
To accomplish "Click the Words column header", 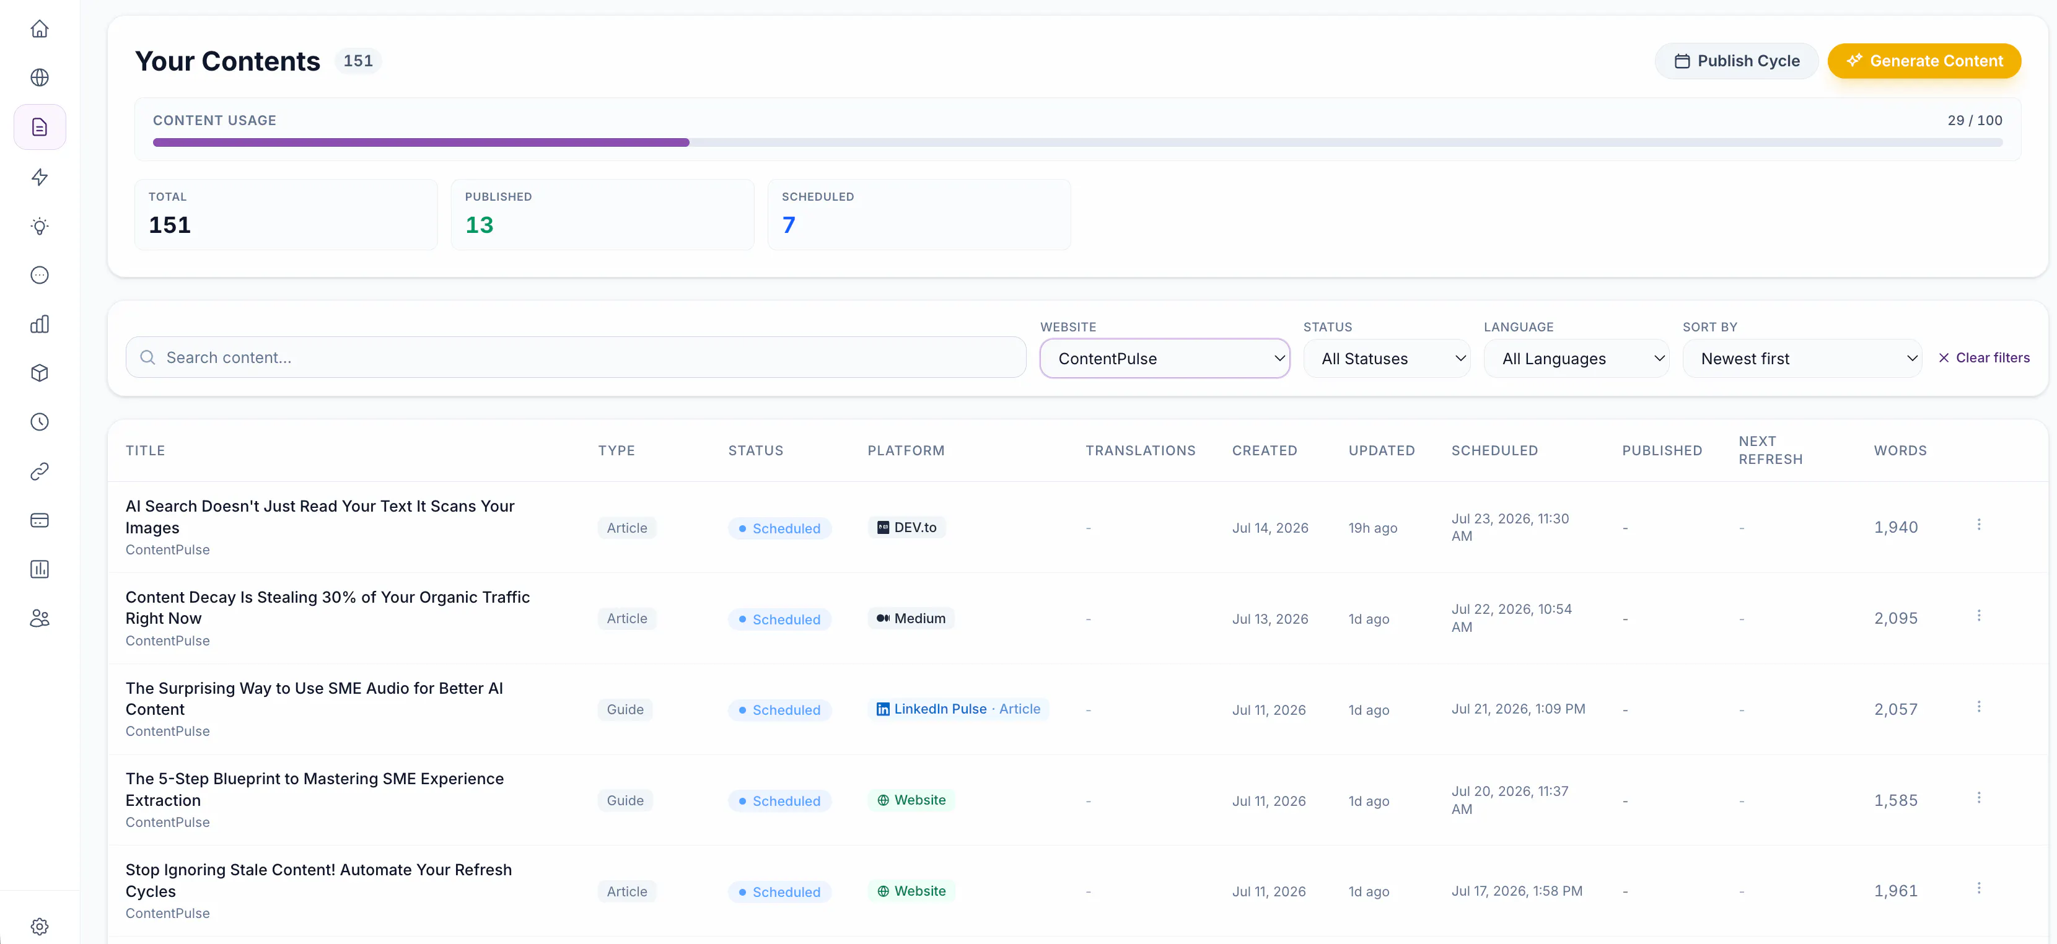I will (1900, 450).
